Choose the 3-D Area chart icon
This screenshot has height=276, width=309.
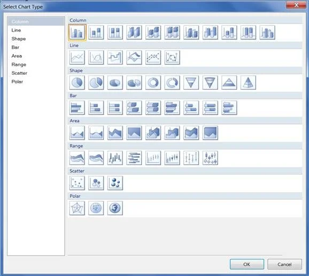[153, 133]
